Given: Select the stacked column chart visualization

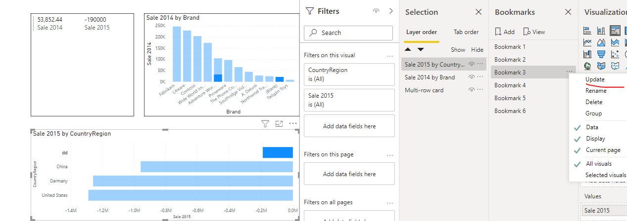Looking at the screenshot, I should [x=601, y=31].
